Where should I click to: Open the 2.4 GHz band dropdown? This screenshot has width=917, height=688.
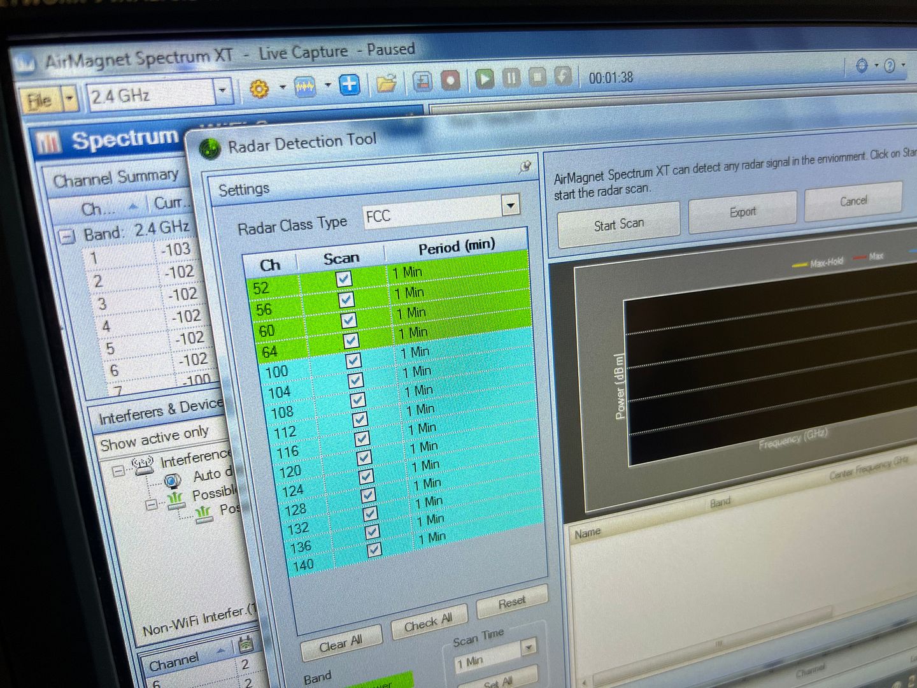click(222, 91)
